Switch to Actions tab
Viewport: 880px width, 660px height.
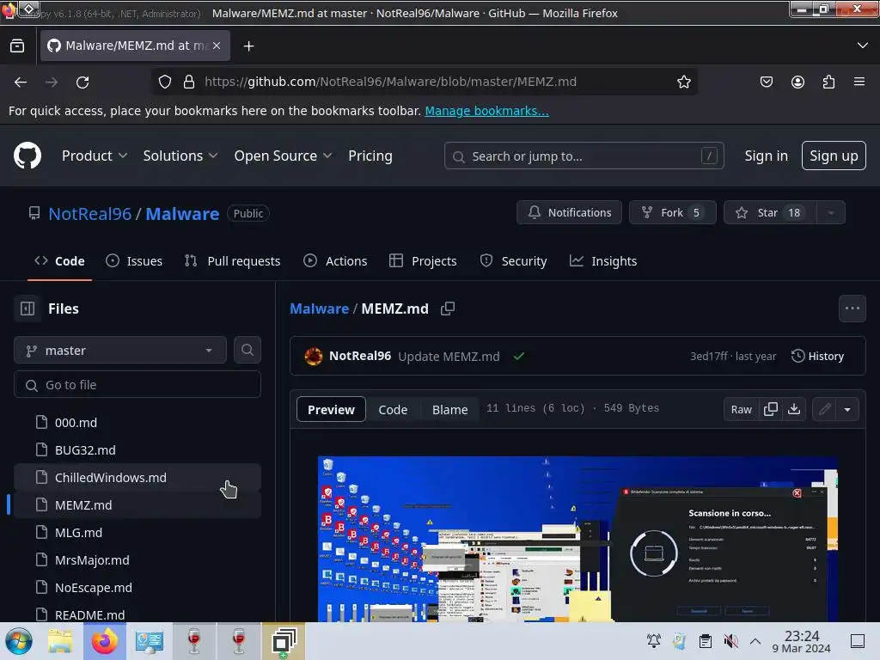335,261
